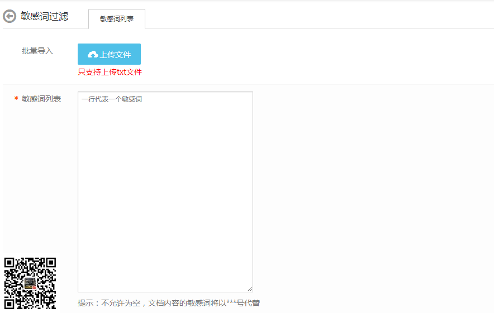Click the cloud upload icon
Screen dimensions: 494x313
[x=93, y=55]
